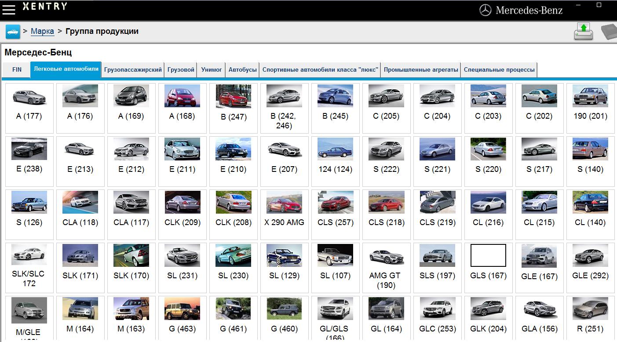617x342 pixels.
Task: Click the Mercedes-Benz star logo
Action: 485,10
